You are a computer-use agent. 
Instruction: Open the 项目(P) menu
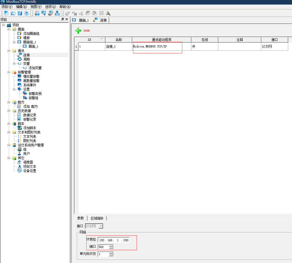7,7
